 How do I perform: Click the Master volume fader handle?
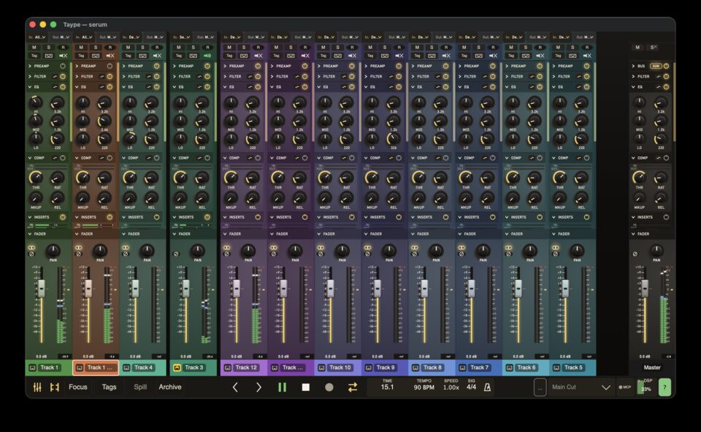click(x=645, y=288)
